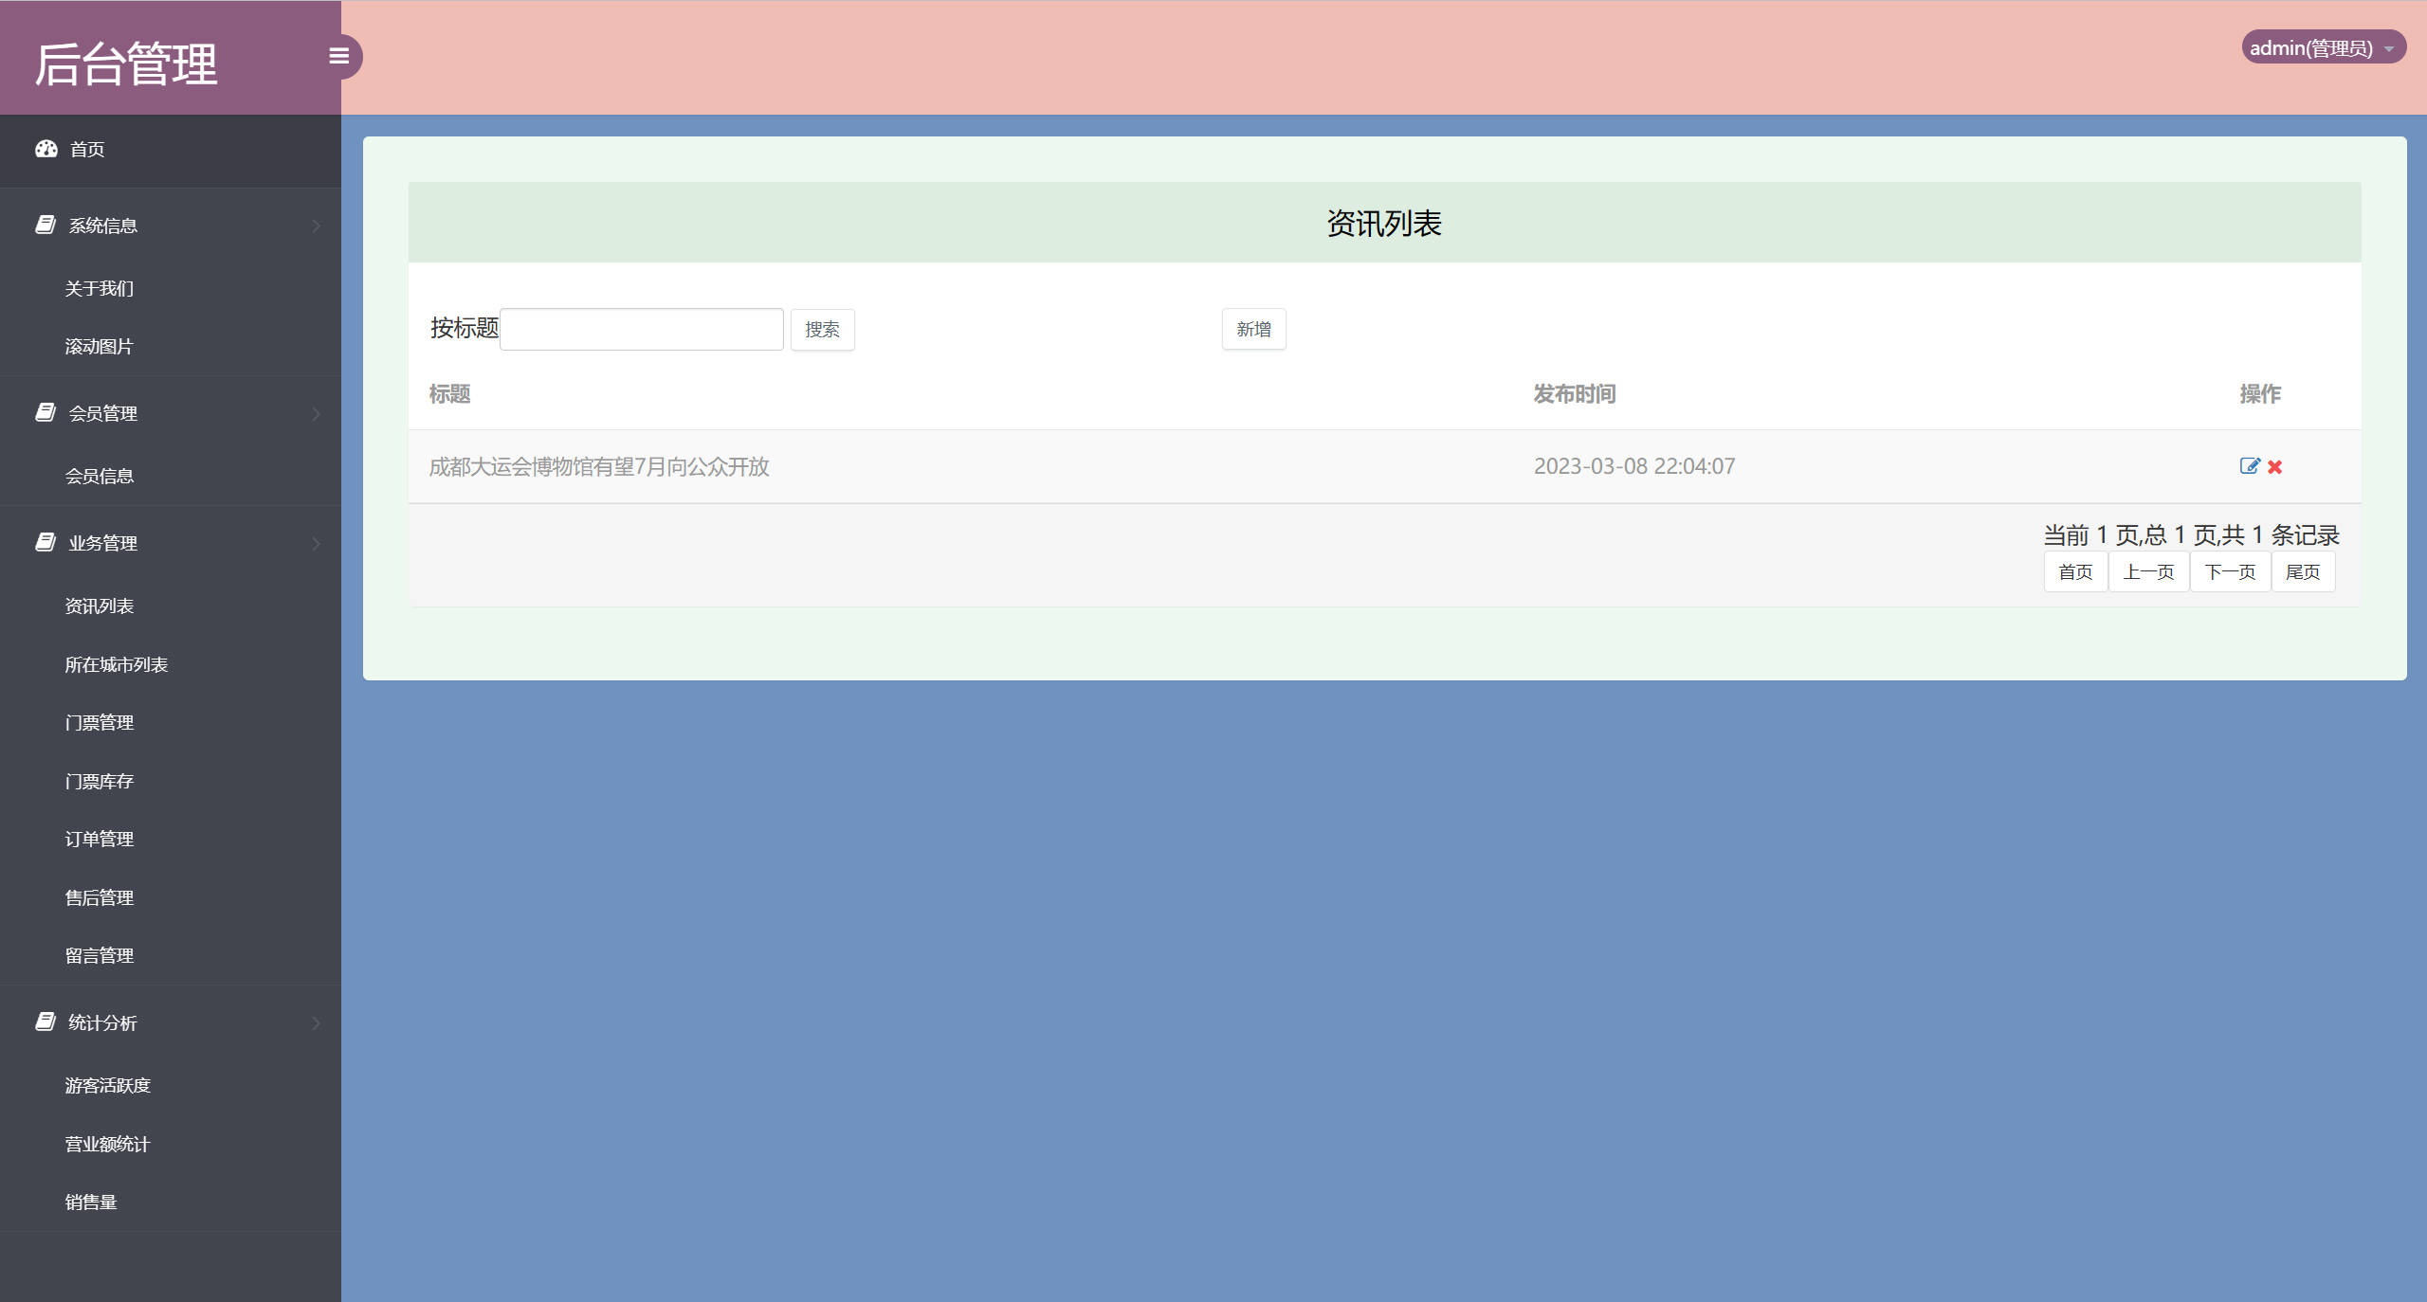Screen dimensions: 2427x1302
Task: Delete the news entry with red X
Action: coord(2275,467)
